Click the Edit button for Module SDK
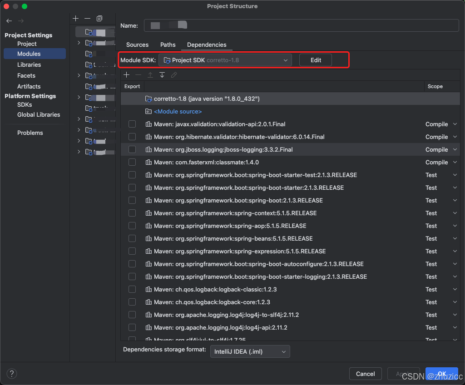465x385 pixels. pyautogui.click(x=316, y=60)
